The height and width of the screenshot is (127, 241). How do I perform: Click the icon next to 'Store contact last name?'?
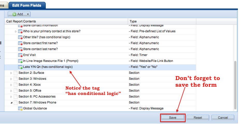pos(20,49)
